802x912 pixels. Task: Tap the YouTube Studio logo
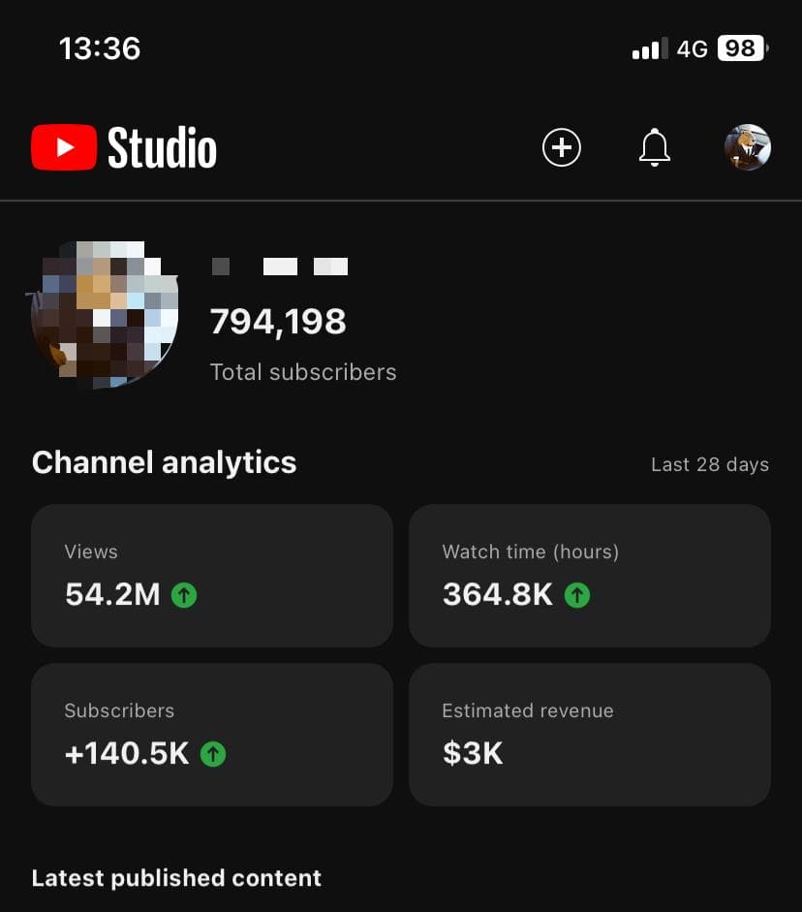[x=124, y=148]
